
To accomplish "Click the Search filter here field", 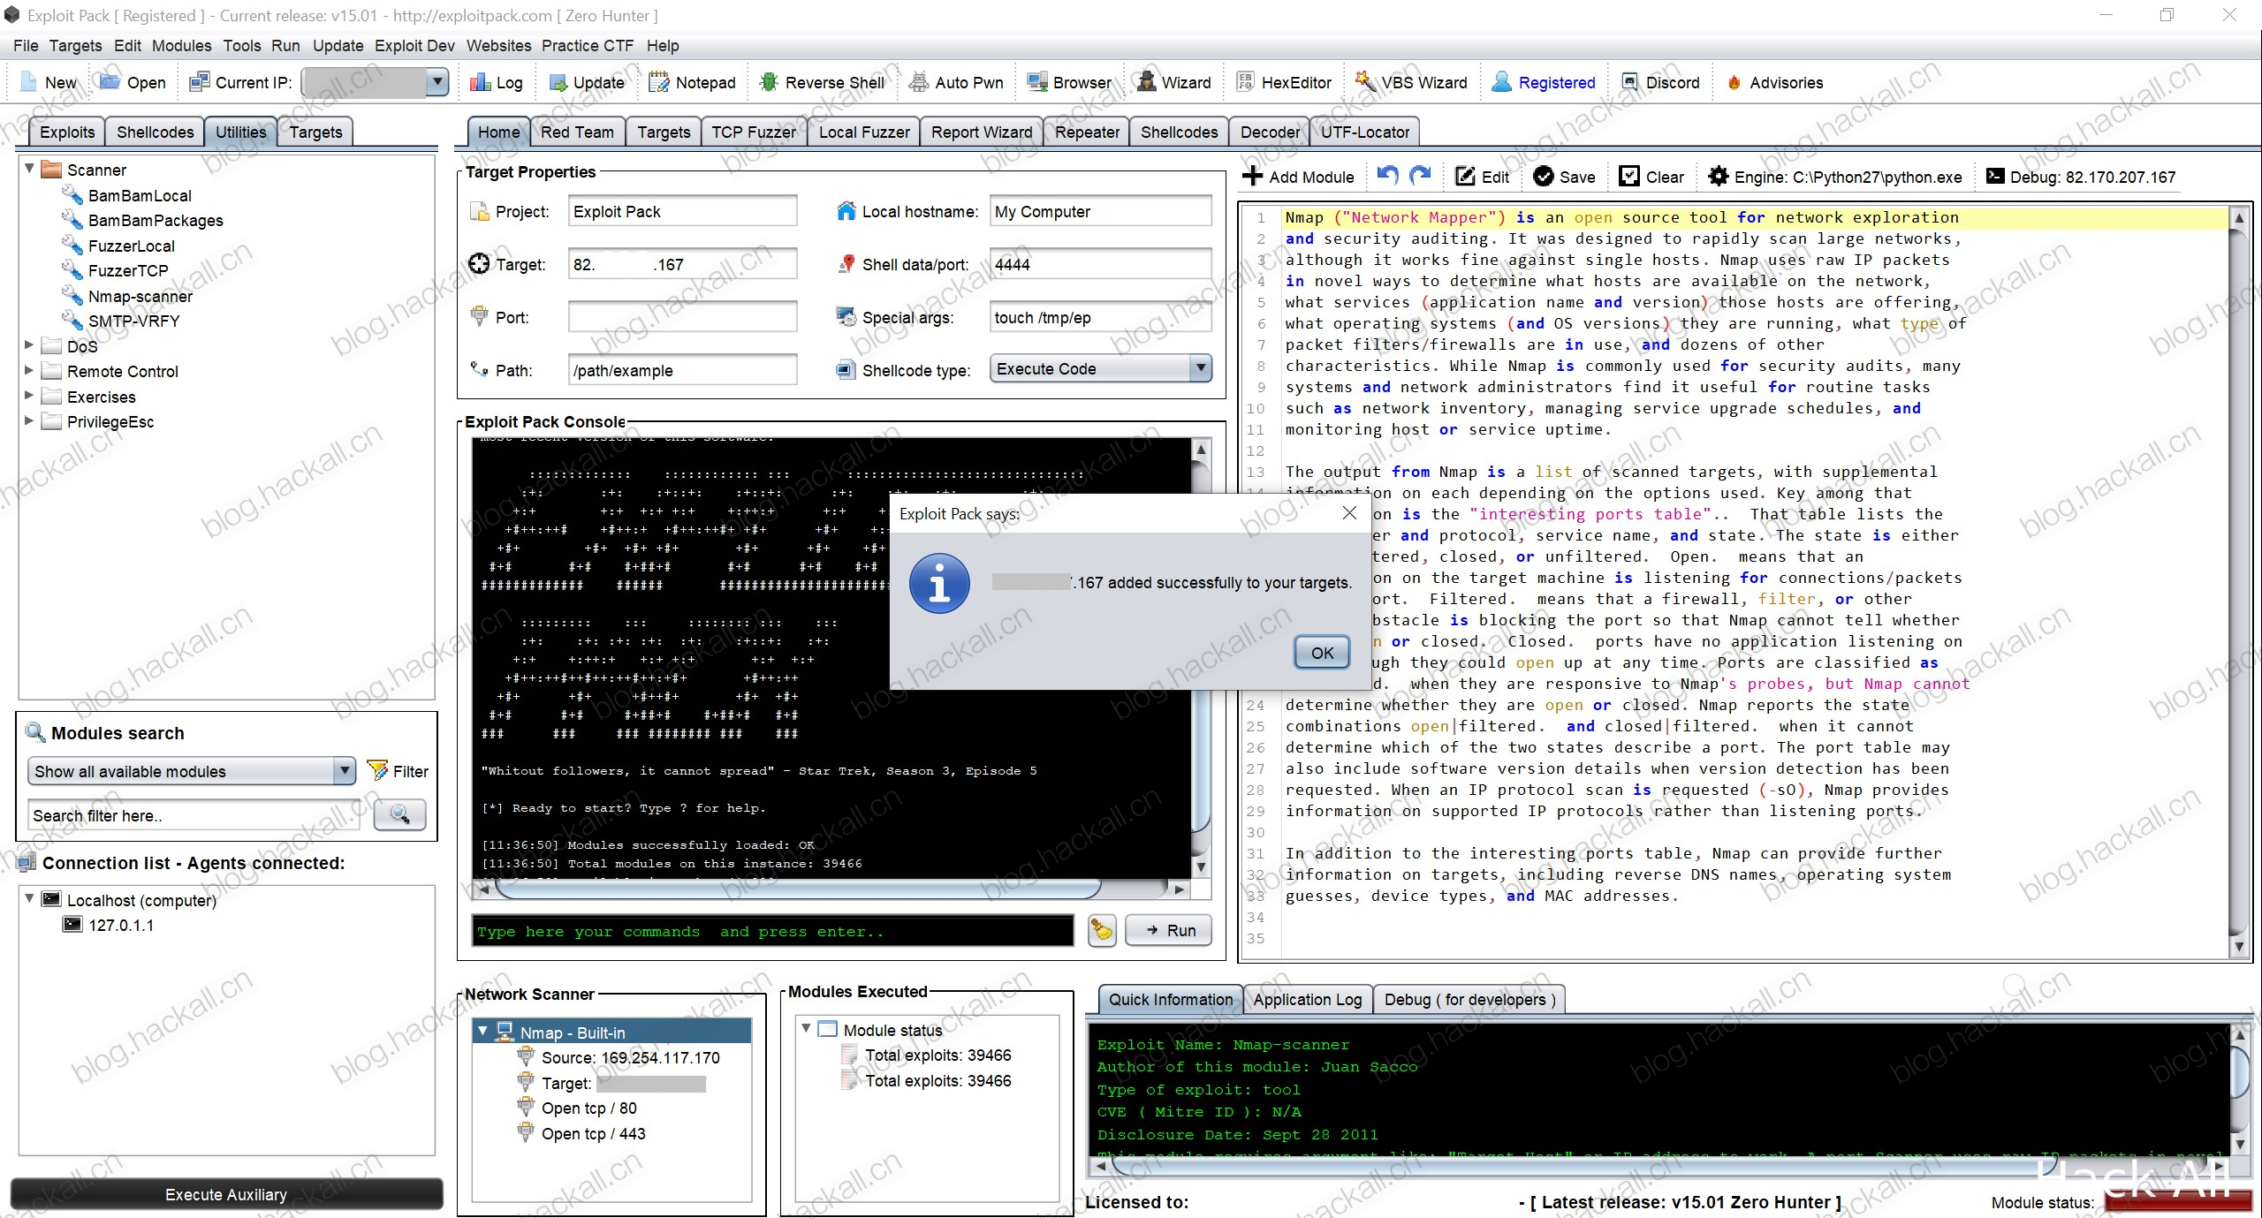I will [x=194, y=815].
